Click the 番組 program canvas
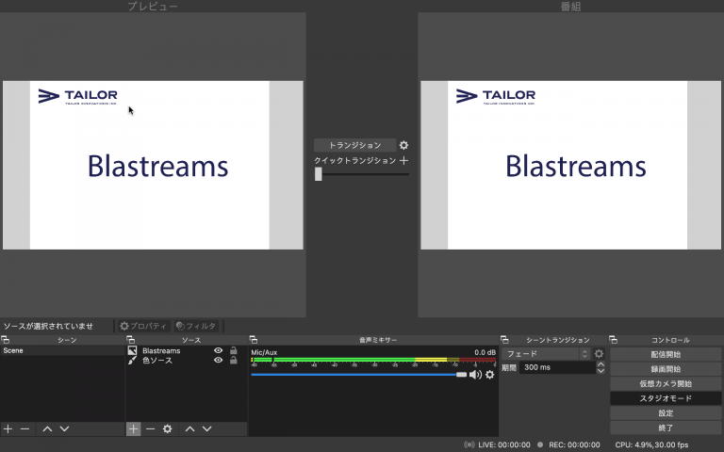This screenshot has width=724, height=452. pyautogui.click(x=570, y=165)
